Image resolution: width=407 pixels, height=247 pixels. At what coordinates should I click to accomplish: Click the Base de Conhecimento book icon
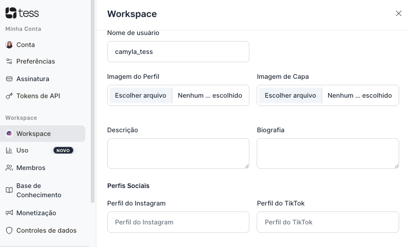[x=9, y=190]
